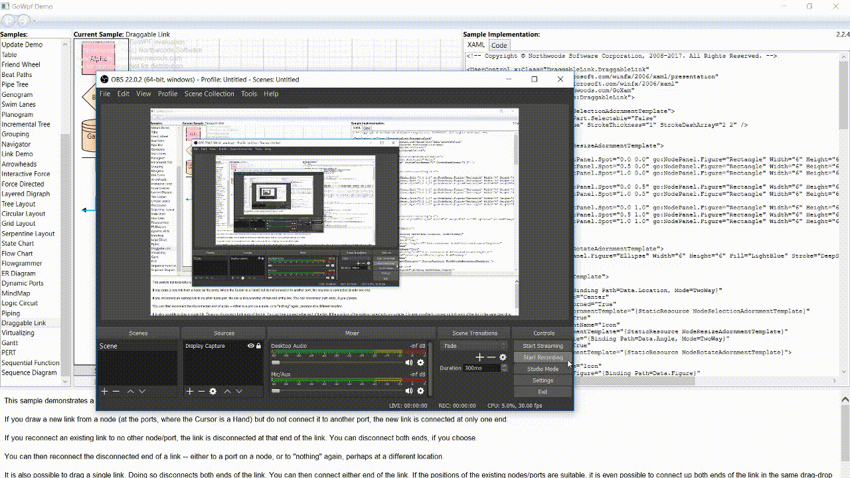
Task: Click samples list scroll down arrow
Action: (x=65, y=381)
